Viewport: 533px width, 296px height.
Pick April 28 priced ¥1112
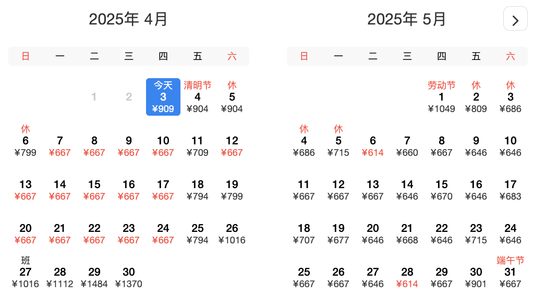[x=60, y=278]
